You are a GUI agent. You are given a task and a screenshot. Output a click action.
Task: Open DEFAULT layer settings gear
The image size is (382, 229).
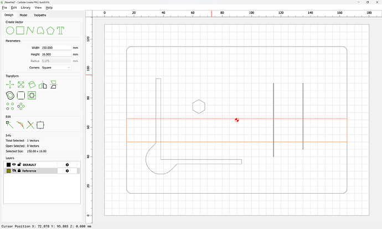click(x=67, y=165)
